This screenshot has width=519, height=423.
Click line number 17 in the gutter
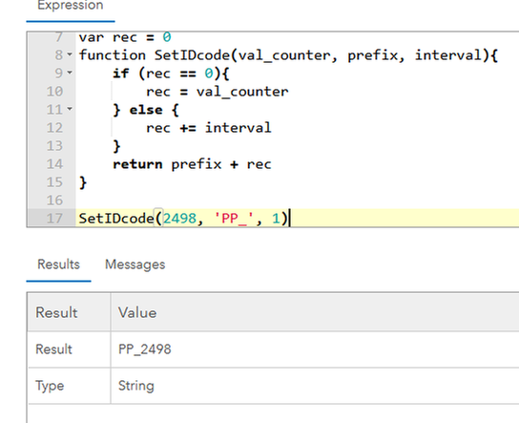point(54,219)
